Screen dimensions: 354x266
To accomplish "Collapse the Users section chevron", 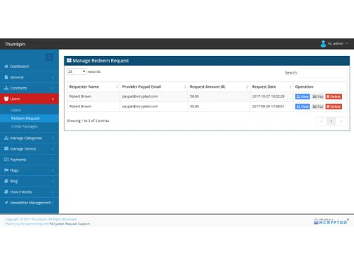I will (x=53, y=99).
